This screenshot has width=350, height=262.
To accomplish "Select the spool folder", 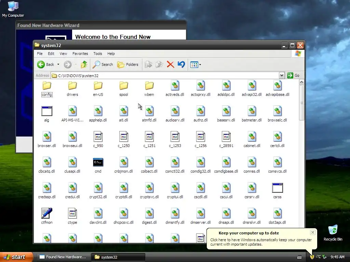I will pyautogui.click(x=124, y=89).
